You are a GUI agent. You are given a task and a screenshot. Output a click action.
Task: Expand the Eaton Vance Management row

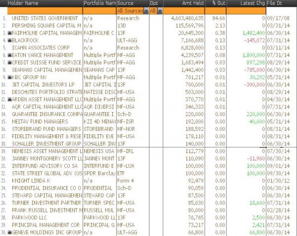(x=10, y=55)
